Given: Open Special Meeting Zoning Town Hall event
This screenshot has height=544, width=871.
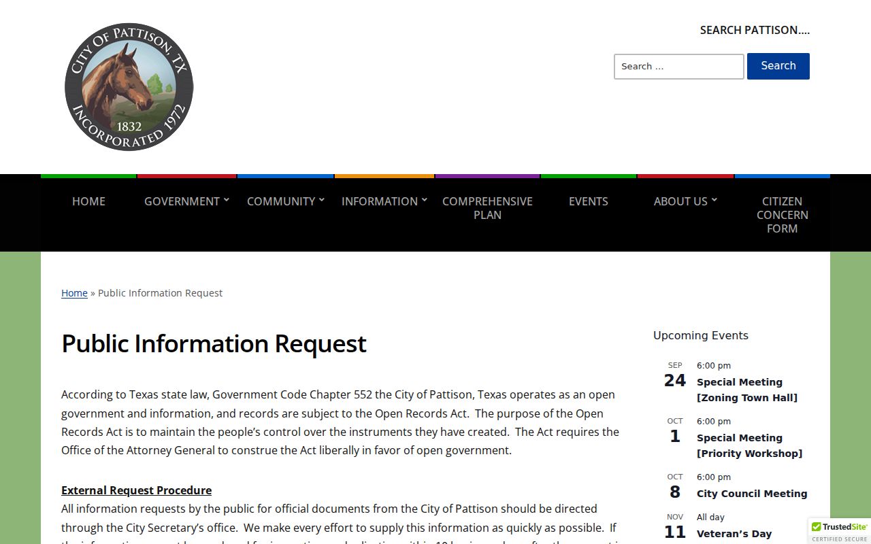Looking at the screenshot, I should [x=747, y=390].
